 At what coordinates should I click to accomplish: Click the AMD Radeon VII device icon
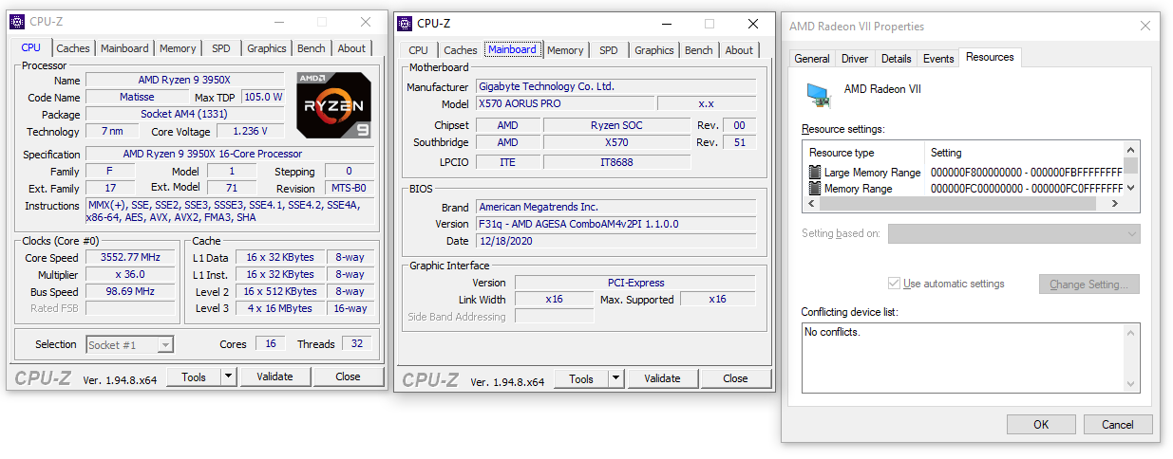click(819, 93)
